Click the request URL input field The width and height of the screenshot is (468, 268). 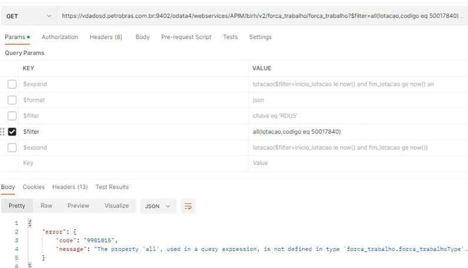259,16
